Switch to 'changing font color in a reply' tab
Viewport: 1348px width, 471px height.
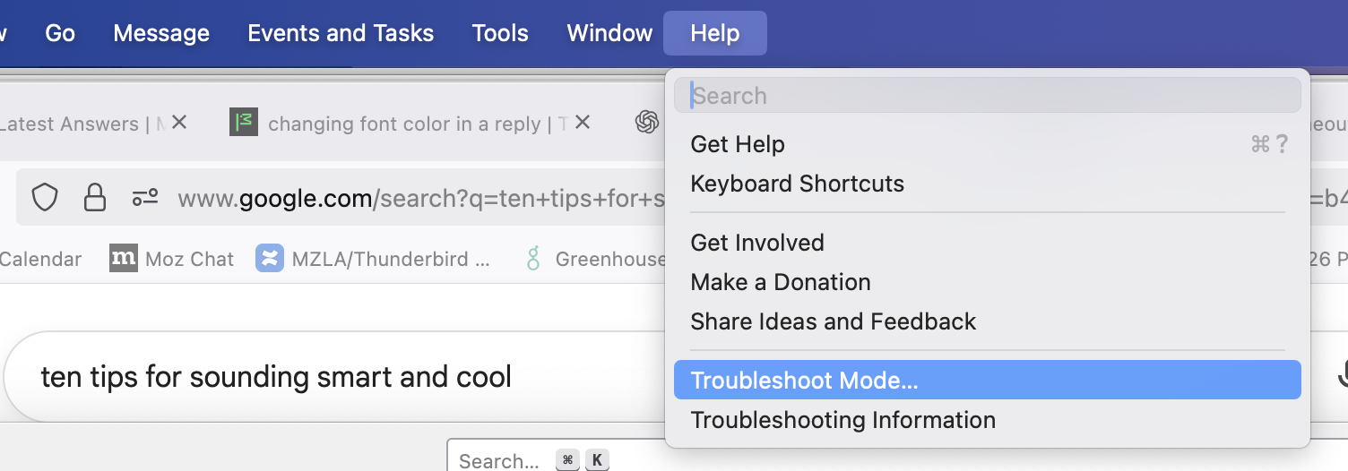[x=403, y=124]
